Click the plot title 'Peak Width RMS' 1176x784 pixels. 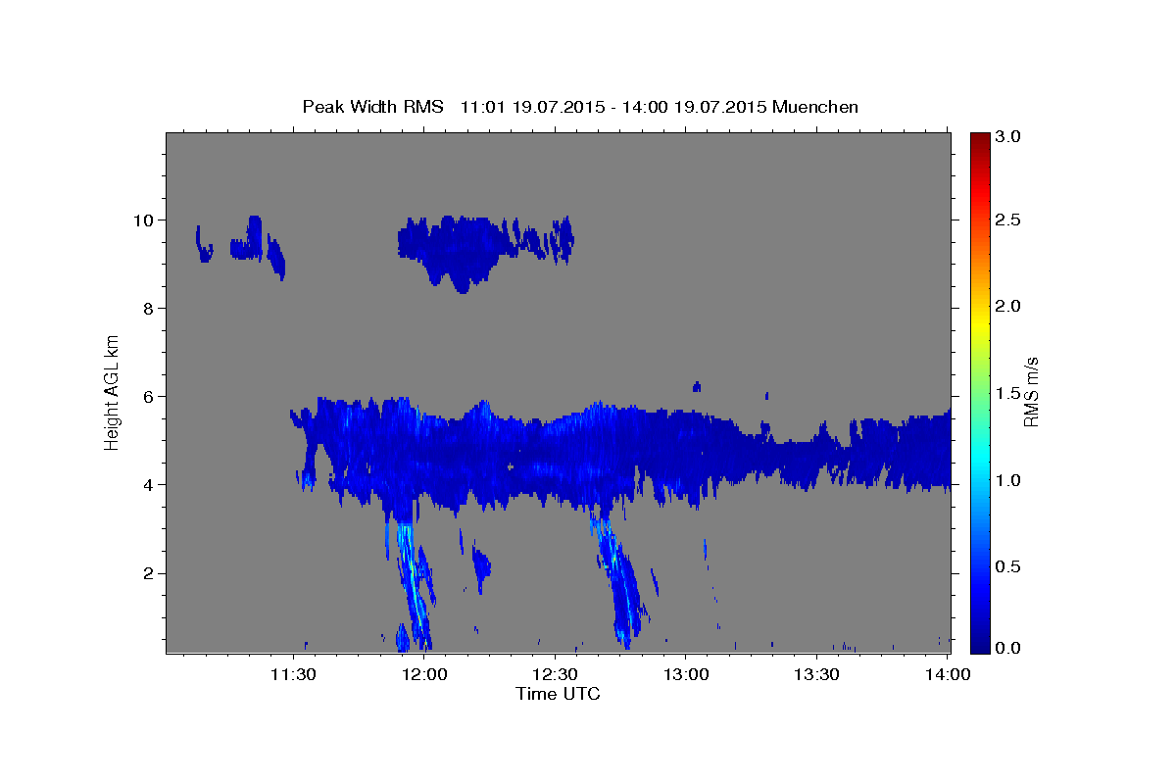372,107
